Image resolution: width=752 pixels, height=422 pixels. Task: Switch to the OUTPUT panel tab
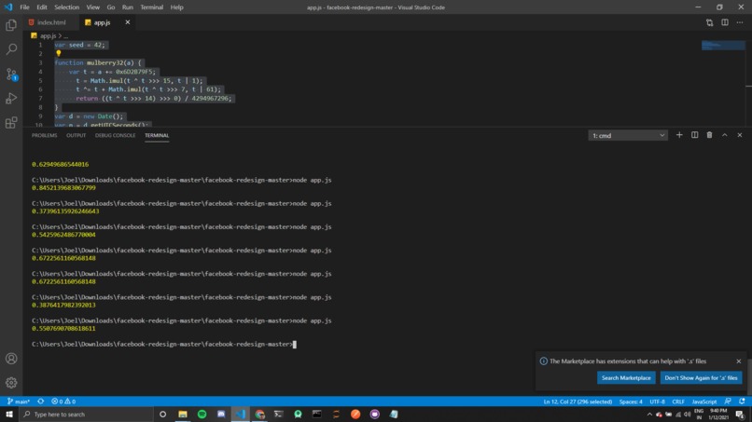[76, 136]
